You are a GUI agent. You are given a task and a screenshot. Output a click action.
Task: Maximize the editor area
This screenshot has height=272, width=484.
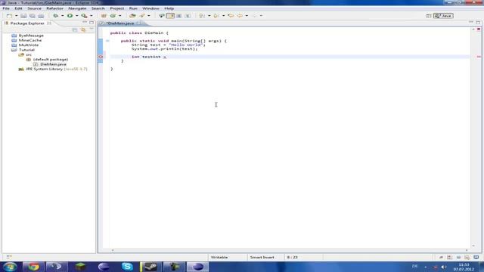tap(478, 23)
